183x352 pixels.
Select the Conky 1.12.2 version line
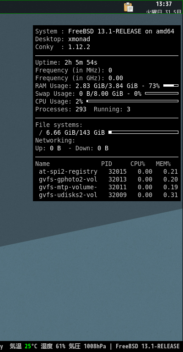click(63, 47)
